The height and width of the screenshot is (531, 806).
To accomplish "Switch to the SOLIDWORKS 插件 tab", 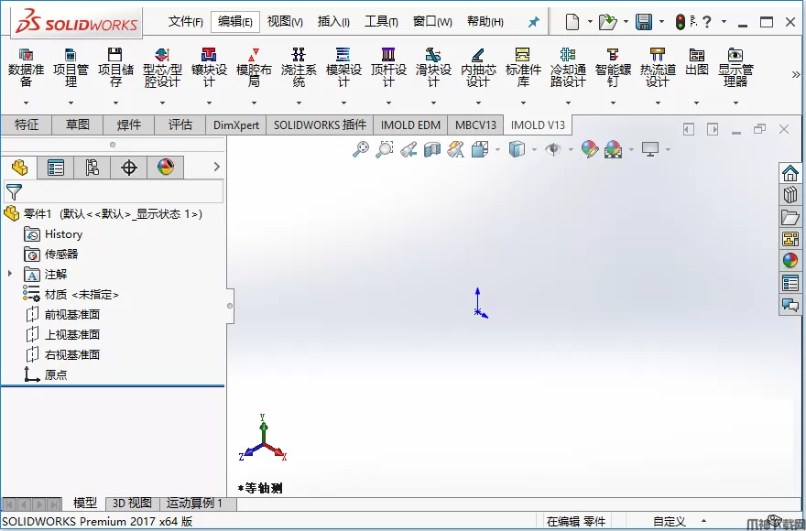I will (x=320, y=125).
